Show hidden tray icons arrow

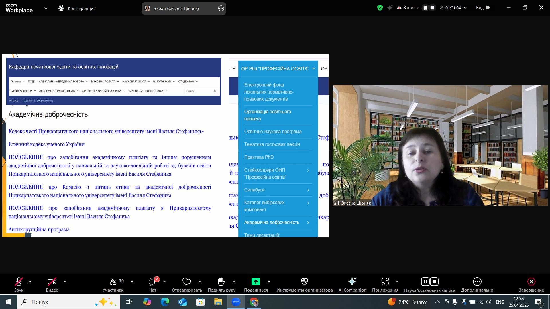tap(438, 302)
